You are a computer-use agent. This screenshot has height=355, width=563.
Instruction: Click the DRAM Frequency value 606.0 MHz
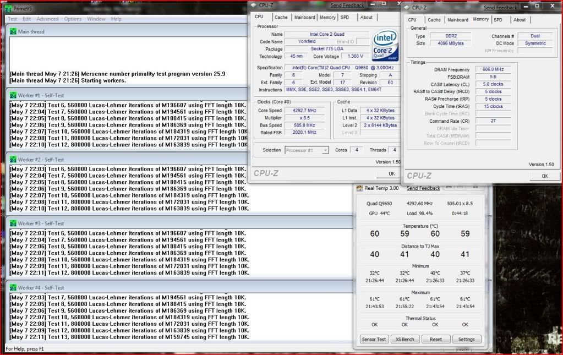pyautogui.click(x=493, y=69)
